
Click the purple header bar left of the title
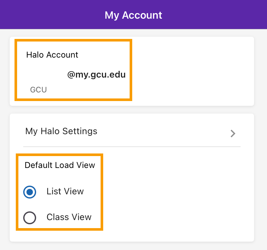pyautogui.click(x=48, y=15)
